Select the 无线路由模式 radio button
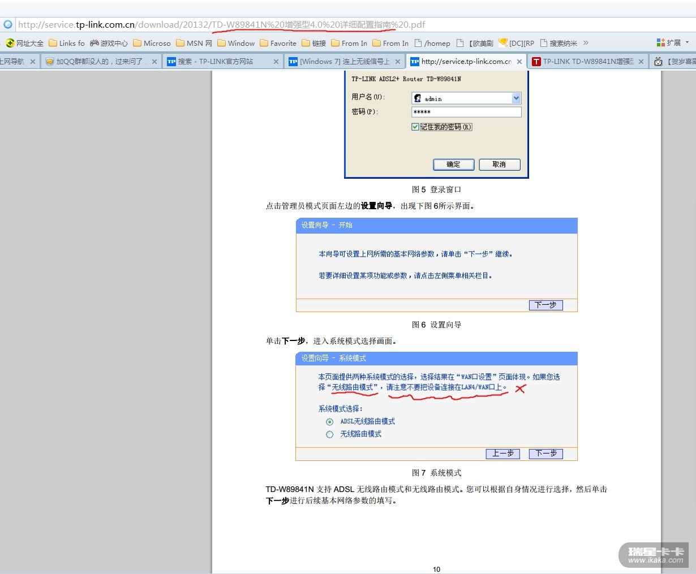The width and height of the screenshot is (696, 574). (329, 434)
